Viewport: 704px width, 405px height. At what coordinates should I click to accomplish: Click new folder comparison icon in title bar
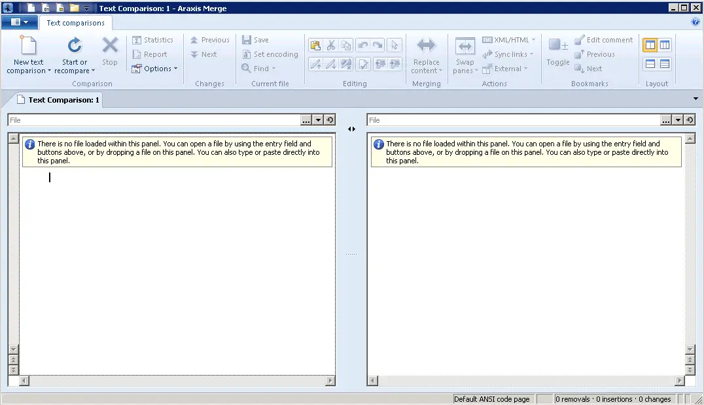74,8
